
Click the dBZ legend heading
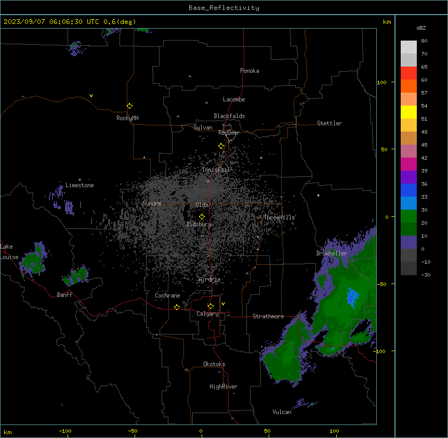(421, 28)
